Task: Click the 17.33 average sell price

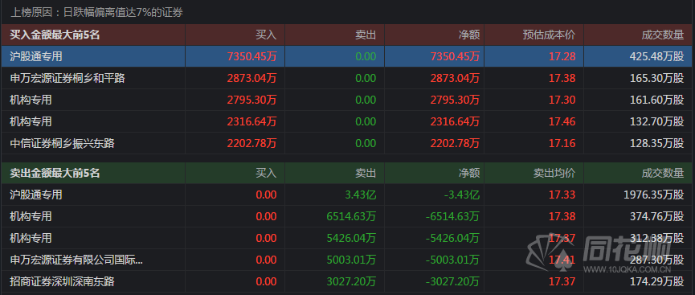Action: point(562,195)
